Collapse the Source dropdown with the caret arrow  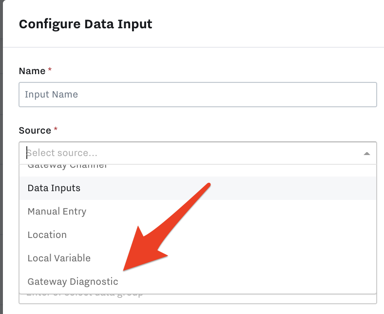[x=366, y=154]
